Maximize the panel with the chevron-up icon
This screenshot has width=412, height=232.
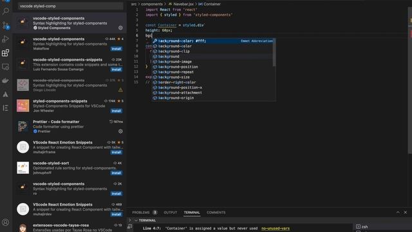coord(398,212)
